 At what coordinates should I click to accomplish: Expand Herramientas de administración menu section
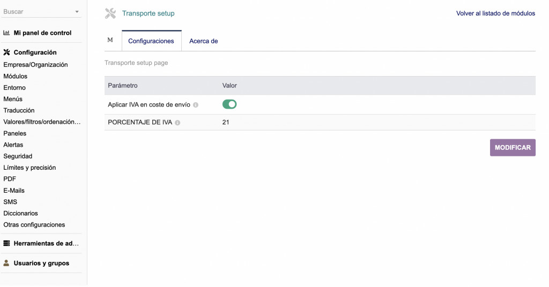coord(46,243)
